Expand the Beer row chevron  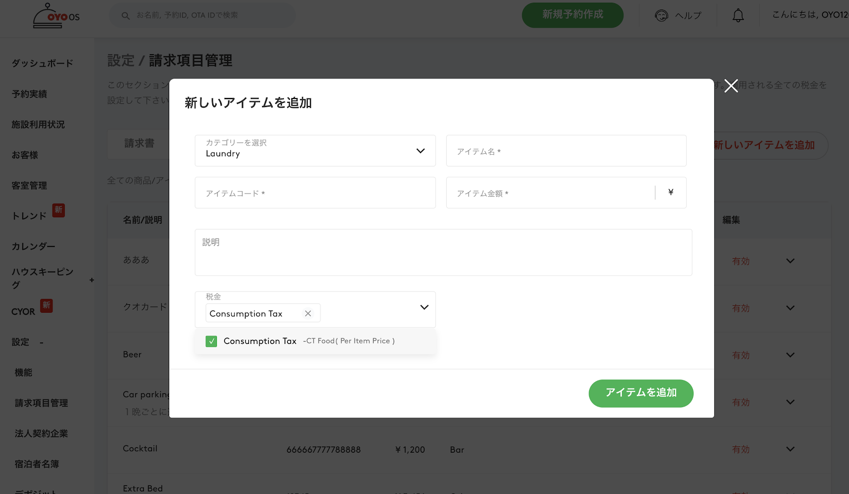point(790,355)
